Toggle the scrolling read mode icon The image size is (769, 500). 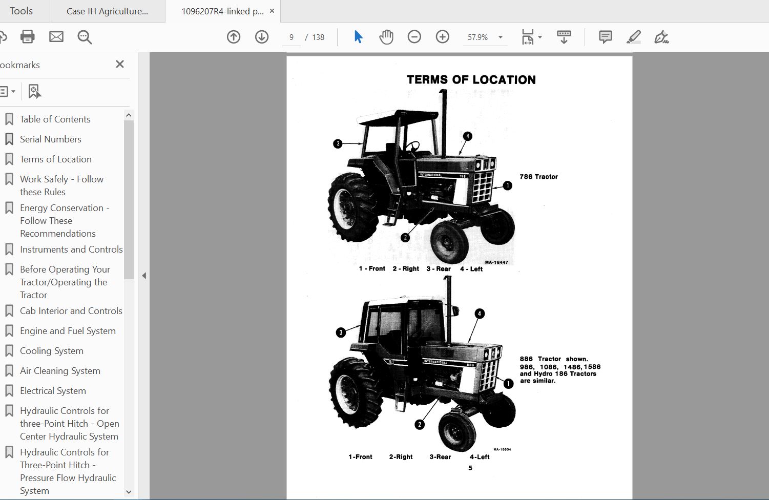tap(564, 37)
